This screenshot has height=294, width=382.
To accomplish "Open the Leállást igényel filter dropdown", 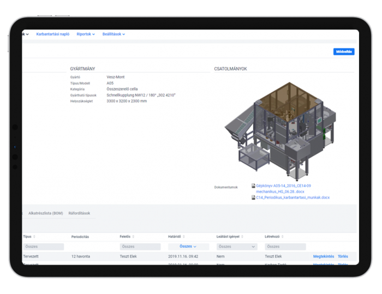I will point(236,247).
